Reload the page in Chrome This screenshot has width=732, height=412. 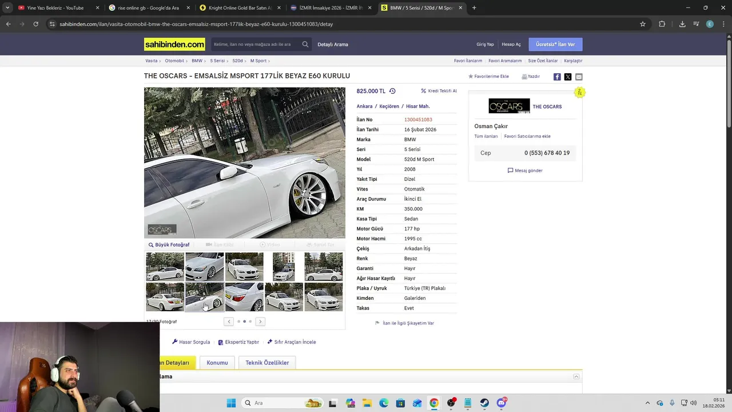coord(35,24)
